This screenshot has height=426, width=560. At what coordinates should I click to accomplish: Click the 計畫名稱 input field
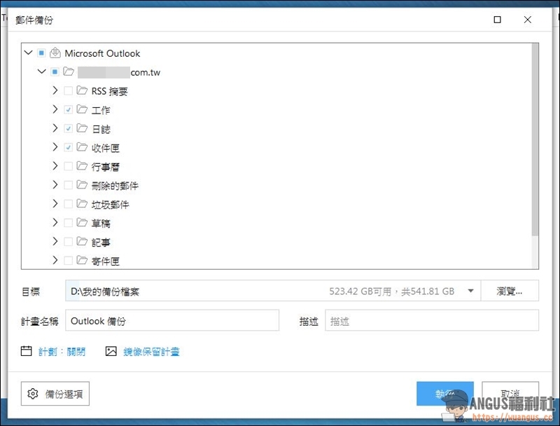click(x=171, y=321)
